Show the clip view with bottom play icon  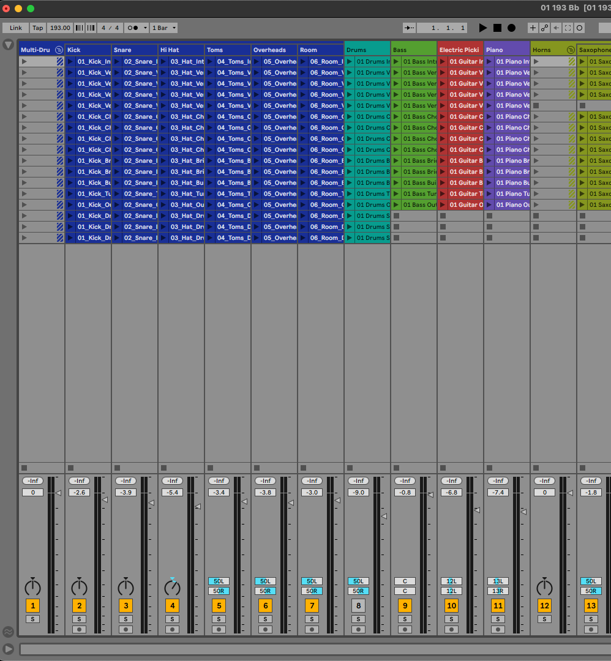click(x=8, y=649)
